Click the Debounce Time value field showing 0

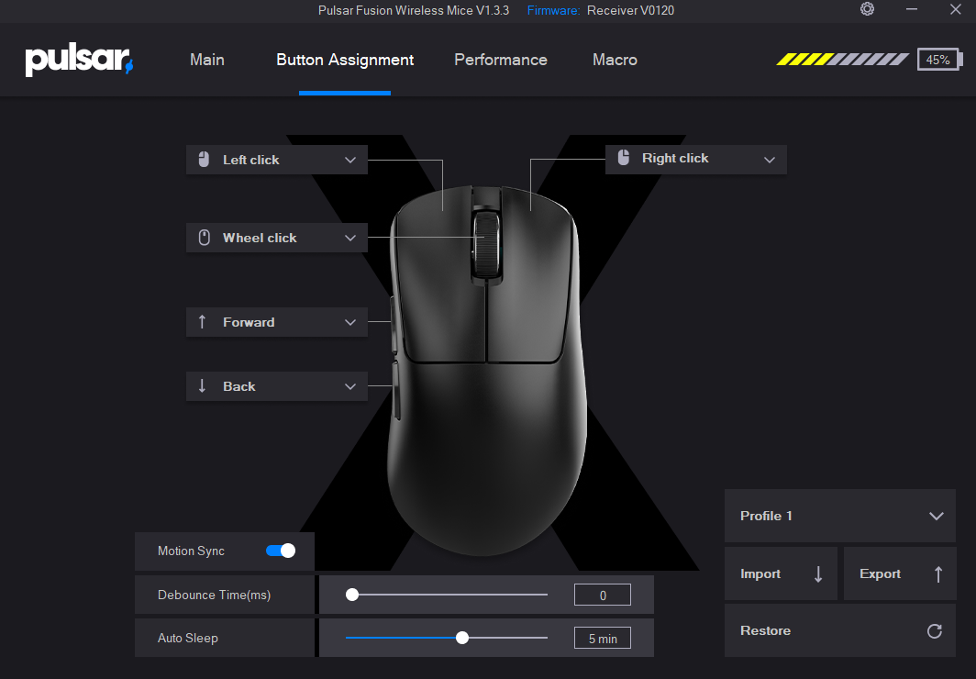[603, 595]
